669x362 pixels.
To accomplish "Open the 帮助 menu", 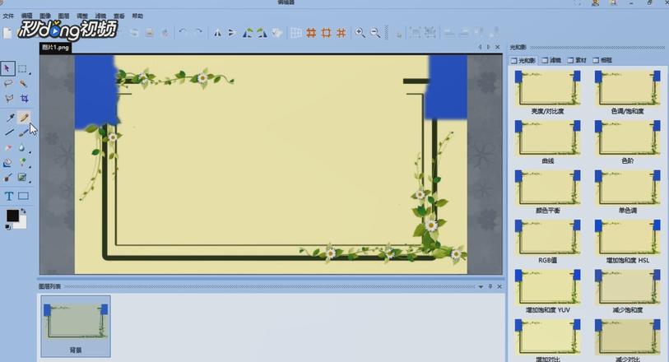I will tap(137, 16).
